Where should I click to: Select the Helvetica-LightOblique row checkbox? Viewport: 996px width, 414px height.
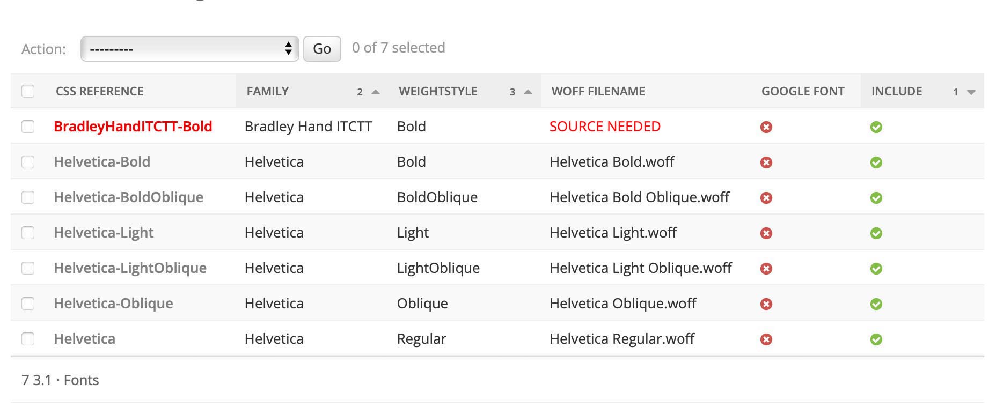pyautogui.click(x=28, y=268)
